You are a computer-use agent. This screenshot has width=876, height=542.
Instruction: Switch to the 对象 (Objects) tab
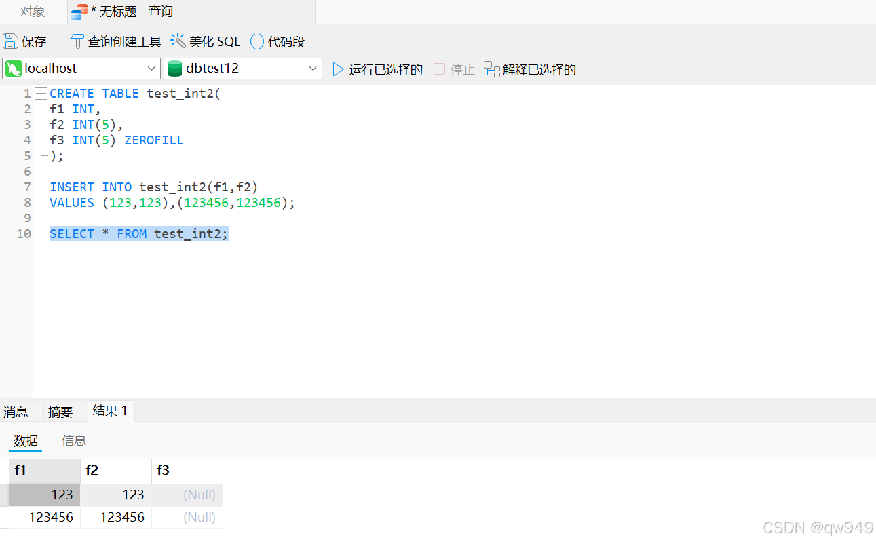point(31,11)
